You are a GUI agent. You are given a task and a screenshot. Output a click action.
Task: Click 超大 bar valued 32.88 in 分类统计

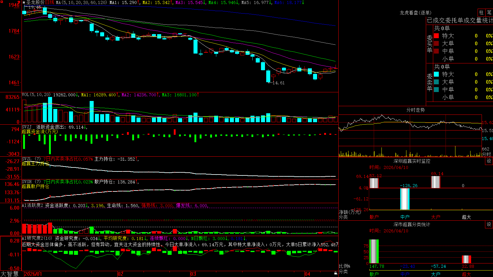coord(467,259)
